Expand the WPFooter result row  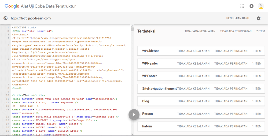click(201, 76)
